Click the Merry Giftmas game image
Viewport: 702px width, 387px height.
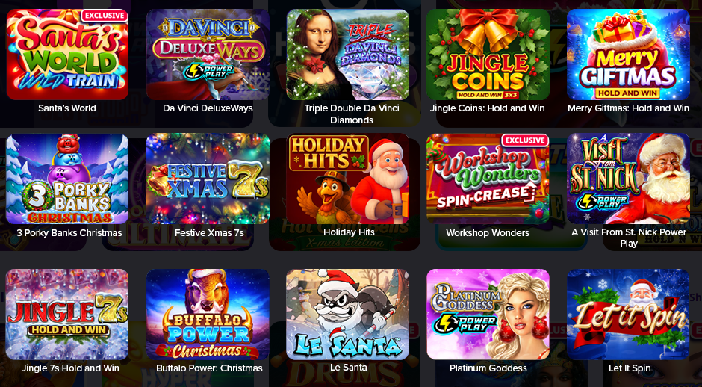click(x=628, y=55)
